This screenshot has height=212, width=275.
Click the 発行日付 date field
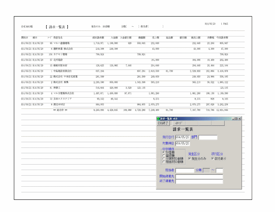(x=183, y=137)
